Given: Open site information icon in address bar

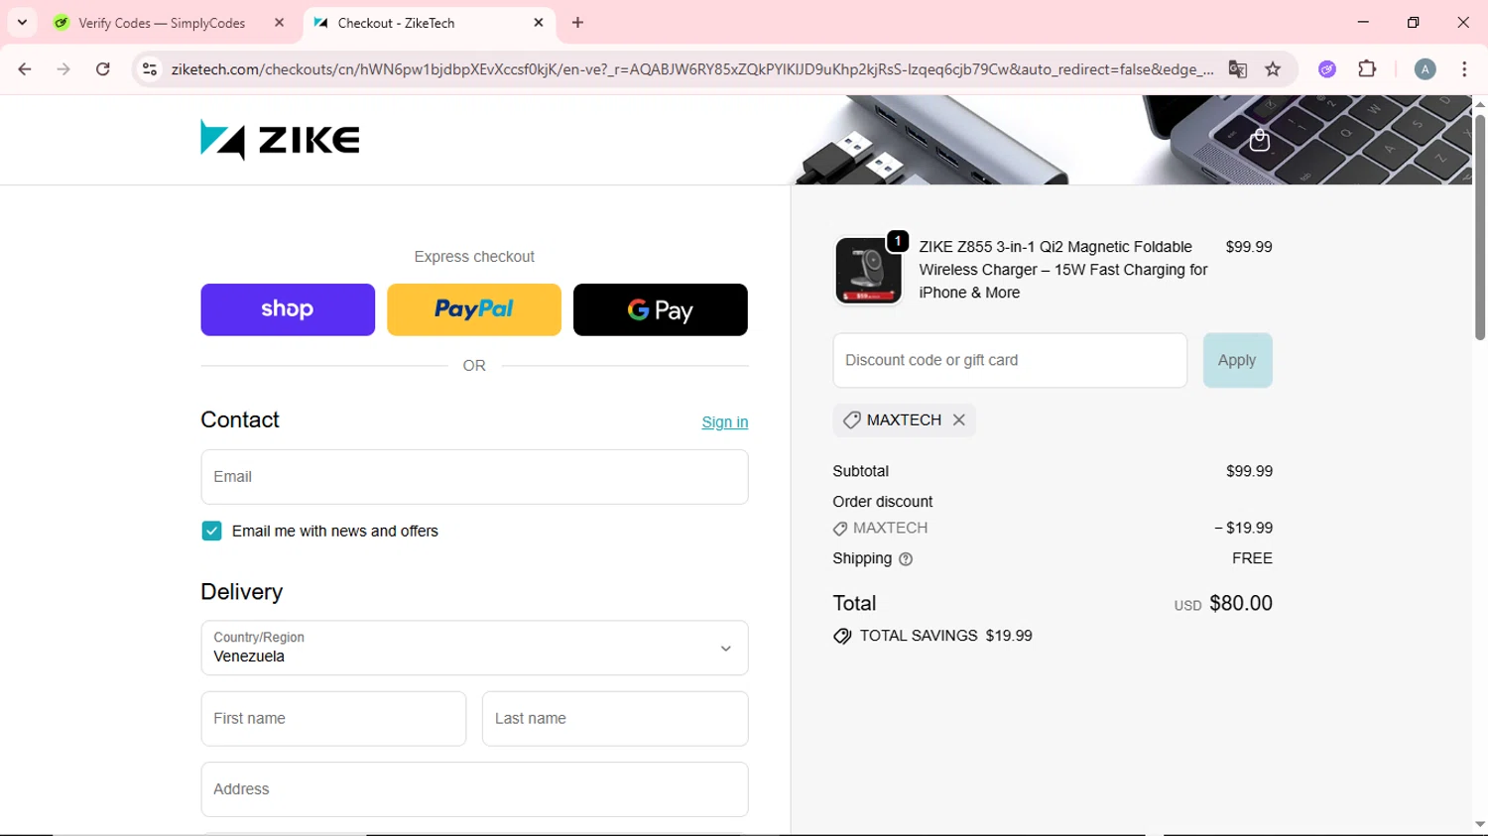Looking at the screenshot, I should (150, 69).
